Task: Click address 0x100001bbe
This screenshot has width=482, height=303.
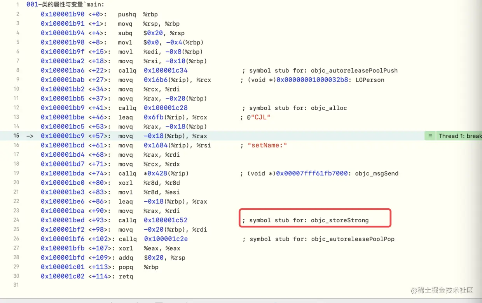Action: click(63, 117)
